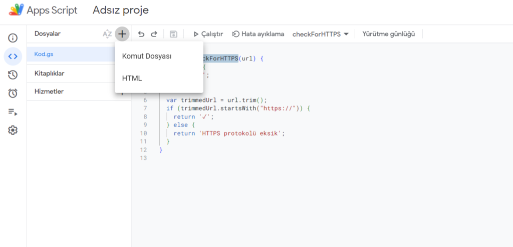Click the Adsız proje project title
513x247 pixels.
click(x=120, y=10)
